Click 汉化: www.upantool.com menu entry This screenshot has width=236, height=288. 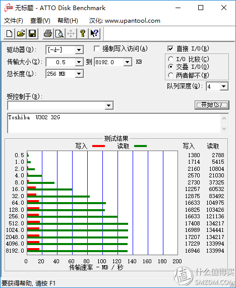(125, 21)
